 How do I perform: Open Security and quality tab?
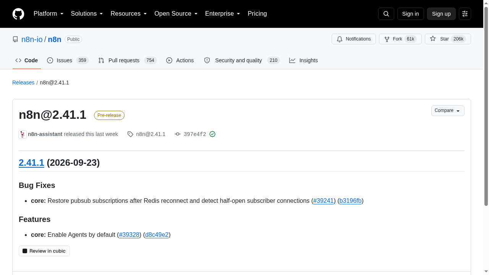point(242,60)
